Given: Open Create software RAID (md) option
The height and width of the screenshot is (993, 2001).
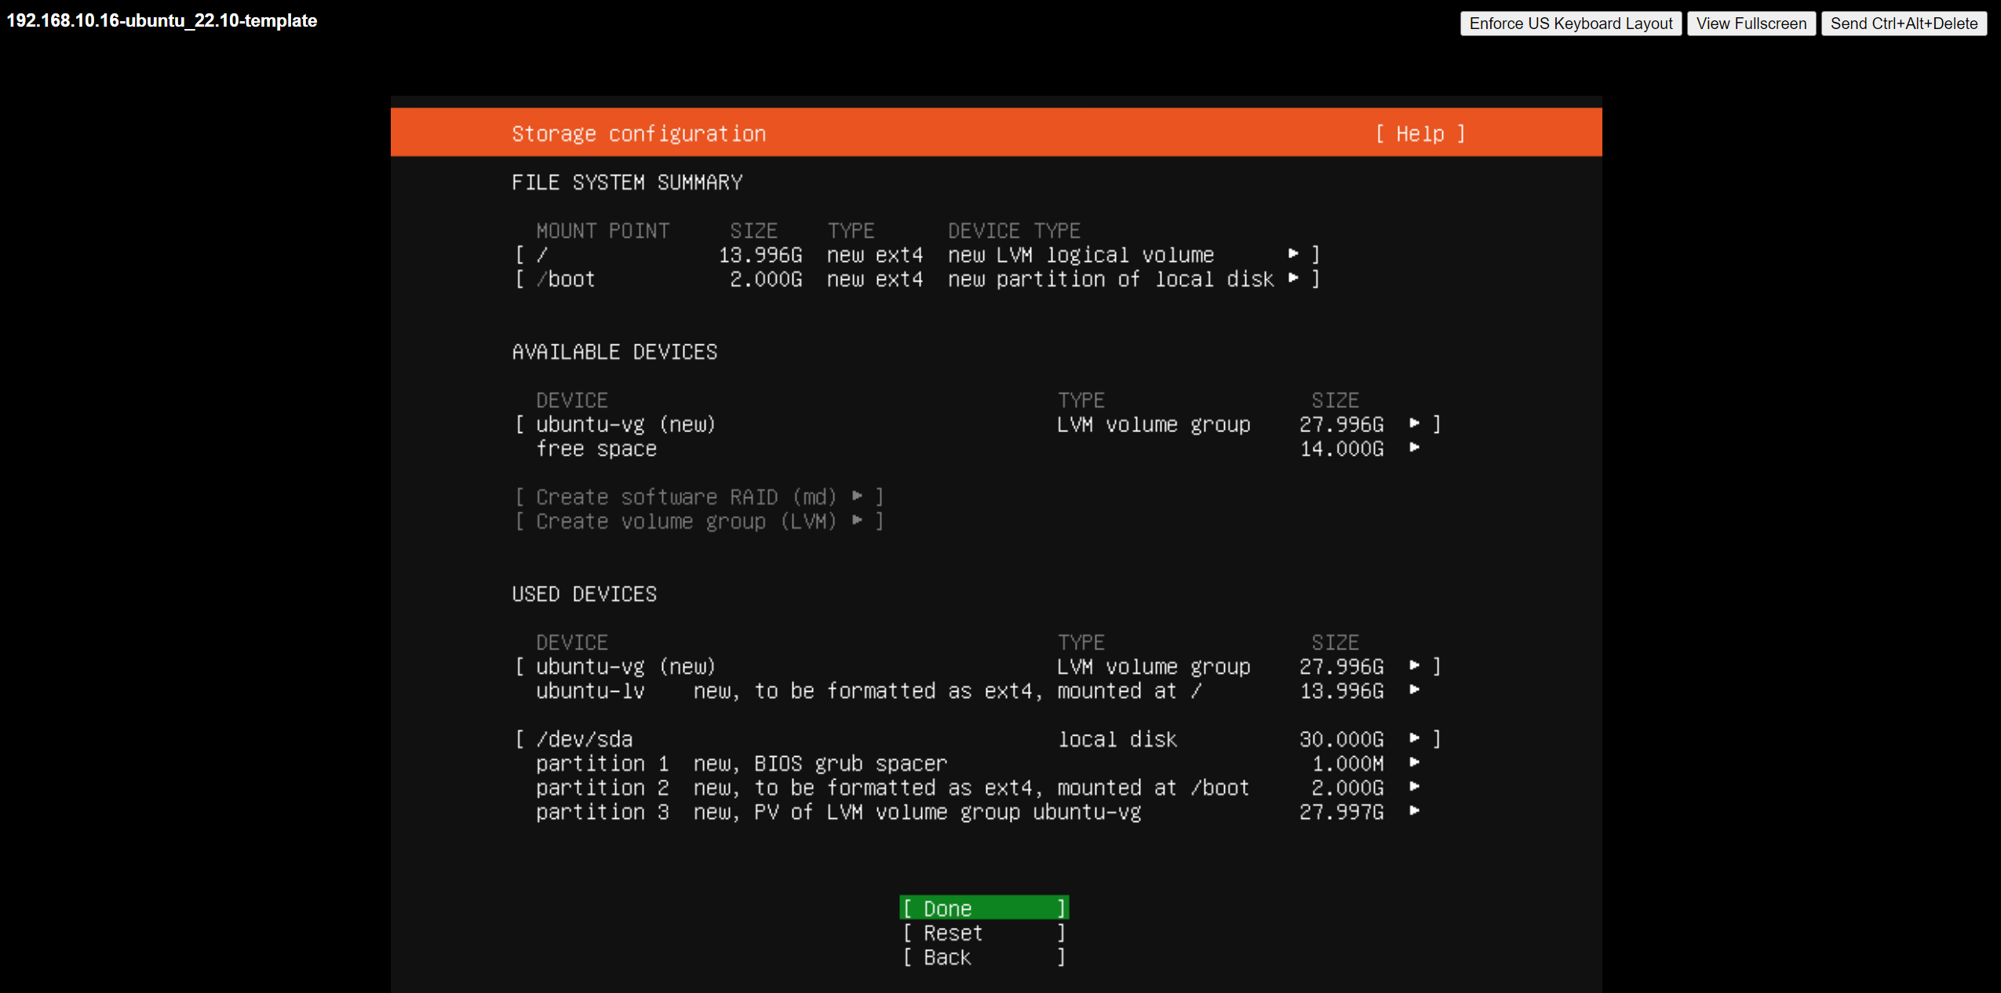Looking at the screenshot, I should pos(699,497).
